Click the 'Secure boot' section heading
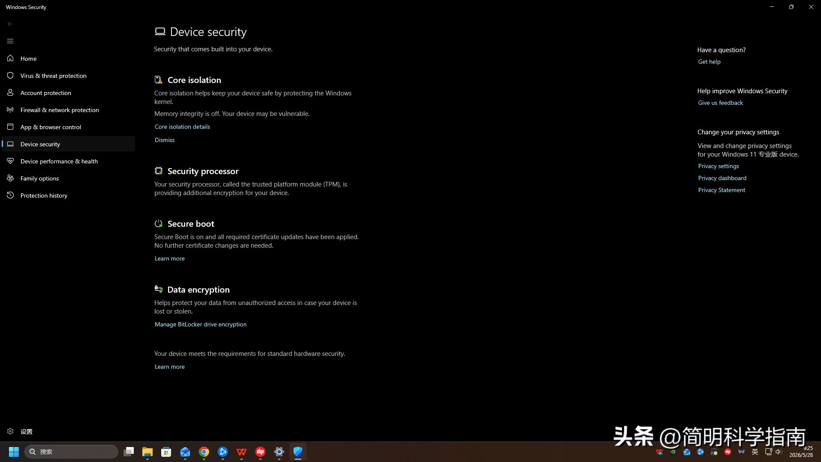 coord(191,224)
